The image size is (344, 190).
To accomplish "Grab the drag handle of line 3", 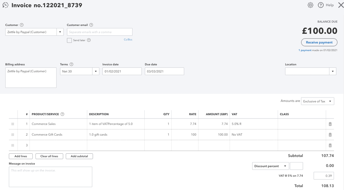I will 13,145.
